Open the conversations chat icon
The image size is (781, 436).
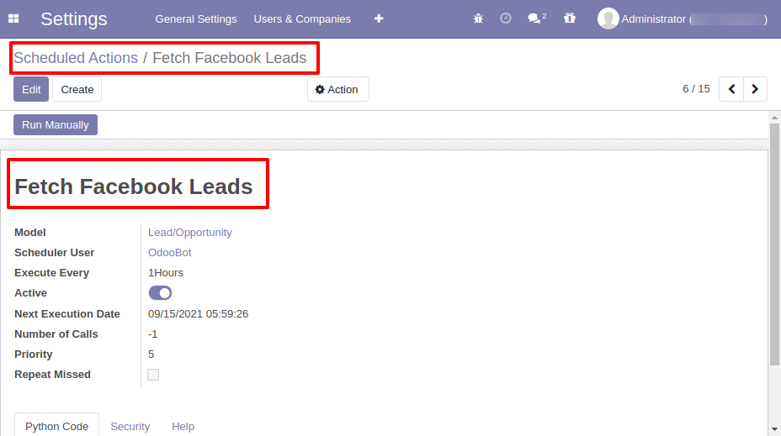click(537, 18)
